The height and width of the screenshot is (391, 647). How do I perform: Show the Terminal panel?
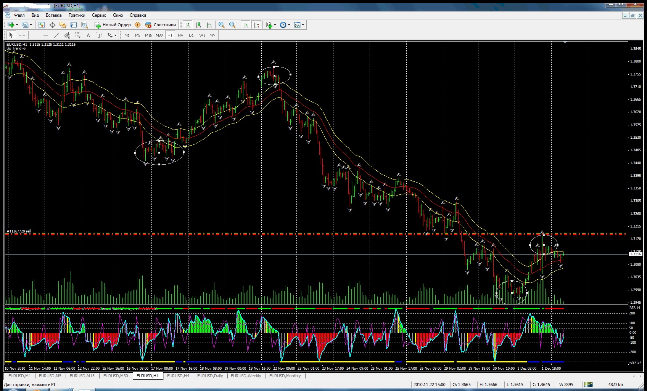(x=74, y=25)
